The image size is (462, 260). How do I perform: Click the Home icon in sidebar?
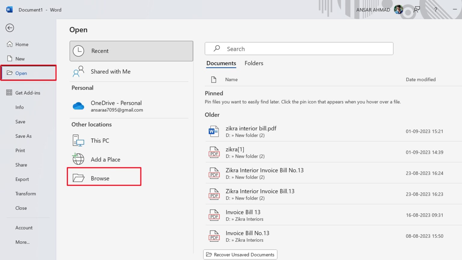click(x=10, y=44)
